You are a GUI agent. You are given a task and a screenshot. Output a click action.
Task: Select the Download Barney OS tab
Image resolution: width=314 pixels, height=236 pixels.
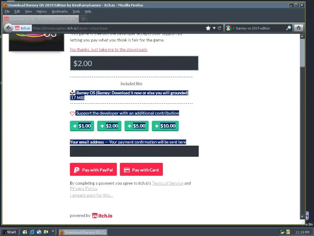[x=41, y=19]
